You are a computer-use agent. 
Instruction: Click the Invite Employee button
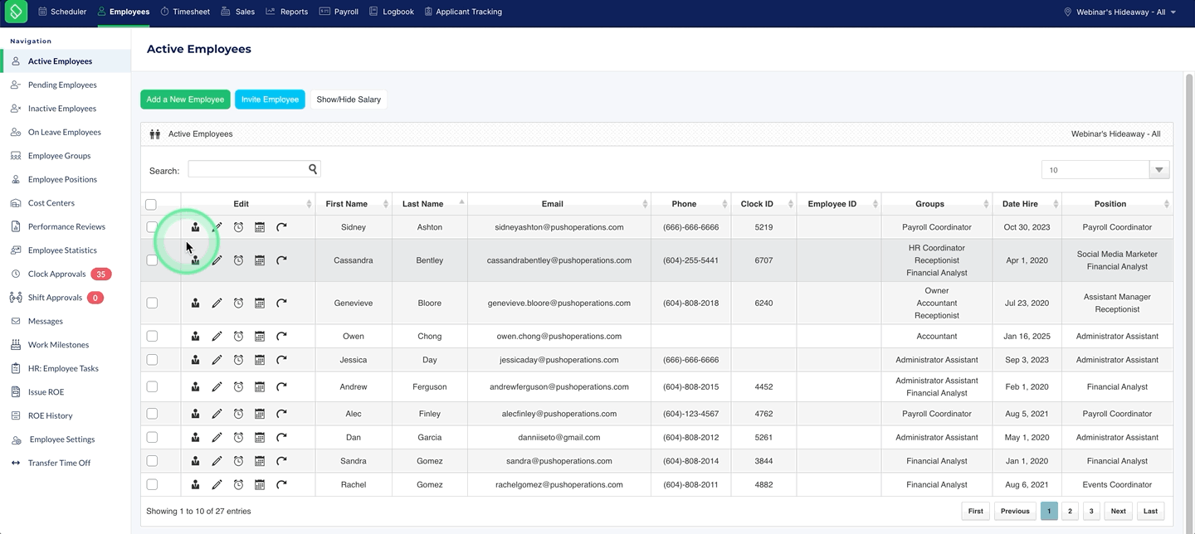(x=270, y=100)
